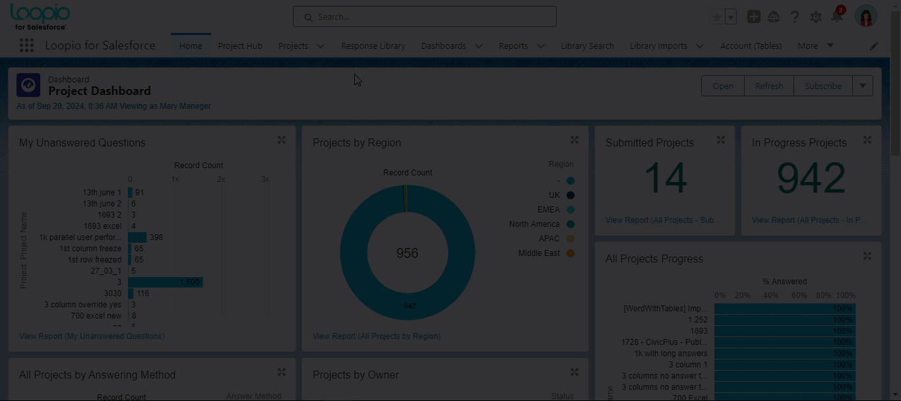Refresh the Project Dashboard
Screen dimensions: 901x401
(x=769, y=86)
